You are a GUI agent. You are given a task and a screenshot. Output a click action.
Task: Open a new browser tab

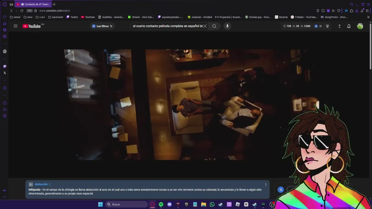[54, 4]
